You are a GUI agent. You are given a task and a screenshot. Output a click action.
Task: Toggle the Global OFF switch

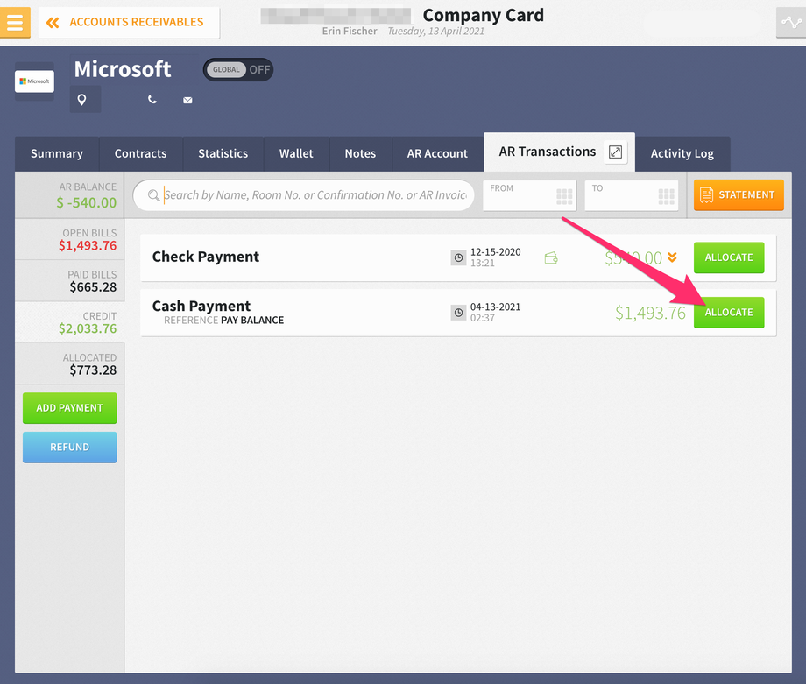click(238, 69)
